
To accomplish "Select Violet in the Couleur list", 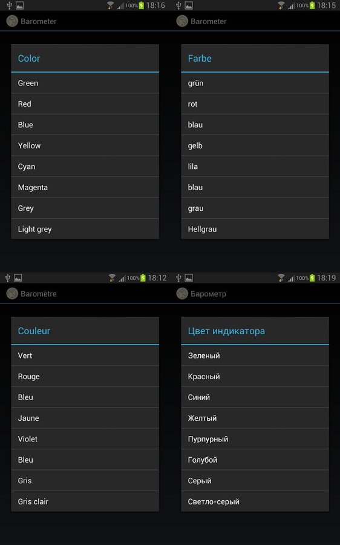I will click(85, 439).
